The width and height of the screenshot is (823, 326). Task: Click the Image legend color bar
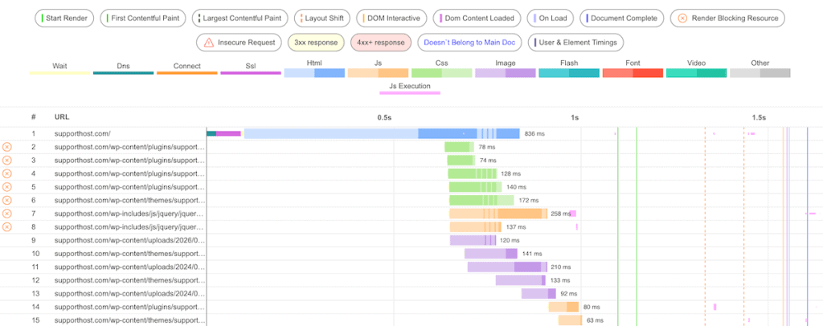pyautogui.click(x=506, y=73)
